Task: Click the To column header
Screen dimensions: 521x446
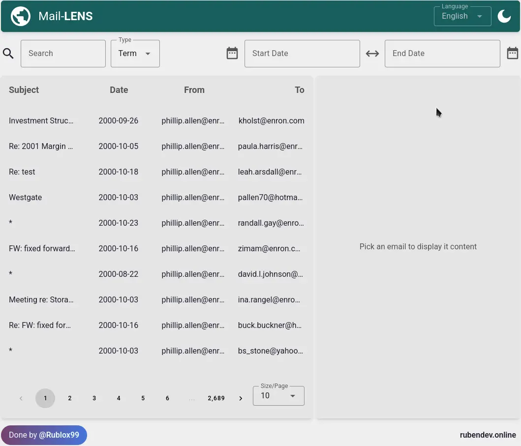Action: (300, 90)
